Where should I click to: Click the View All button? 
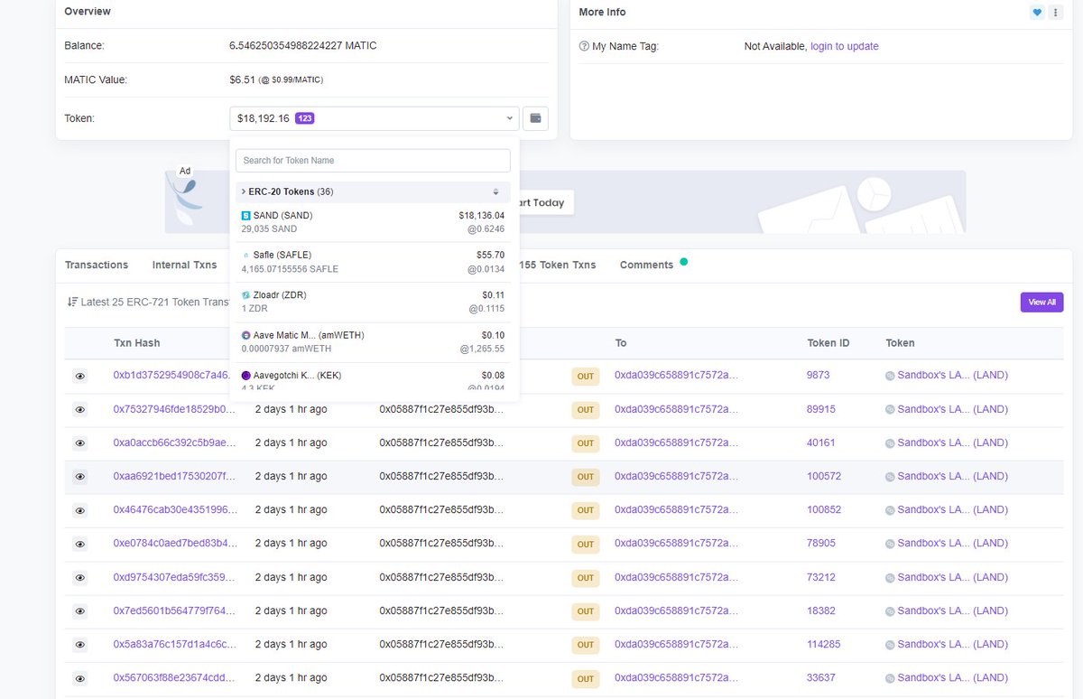pyautogui.click(x=1041, y=303)
